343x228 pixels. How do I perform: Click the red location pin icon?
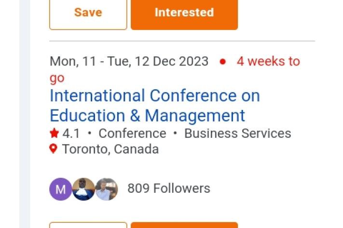point(54,149)
